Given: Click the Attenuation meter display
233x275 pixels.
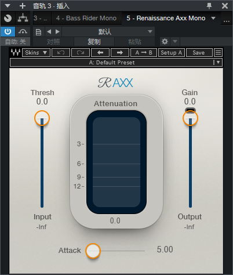Looking at the screenshot, I should point(116,162).
